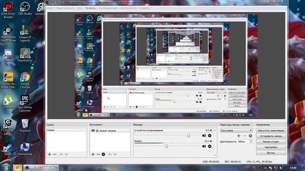Screen dimensions: 305x171
Task: Move the source up in Источники
Action: (x=110, y=154)
